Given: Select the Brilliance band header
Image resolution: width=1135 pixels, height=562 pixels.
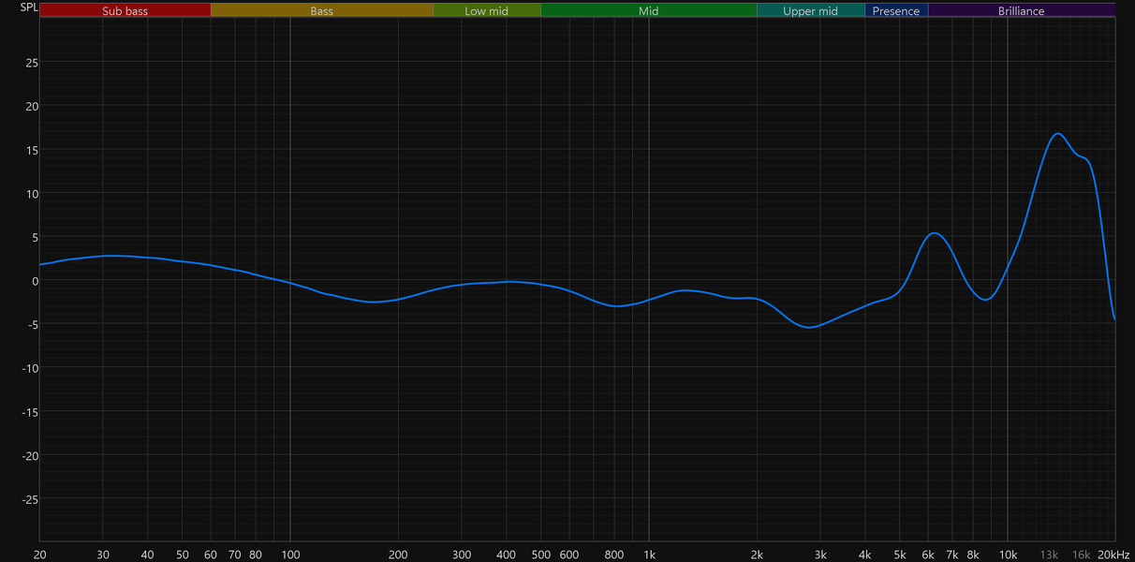Looking at the screenshot, I should (x=1022, y=11).
